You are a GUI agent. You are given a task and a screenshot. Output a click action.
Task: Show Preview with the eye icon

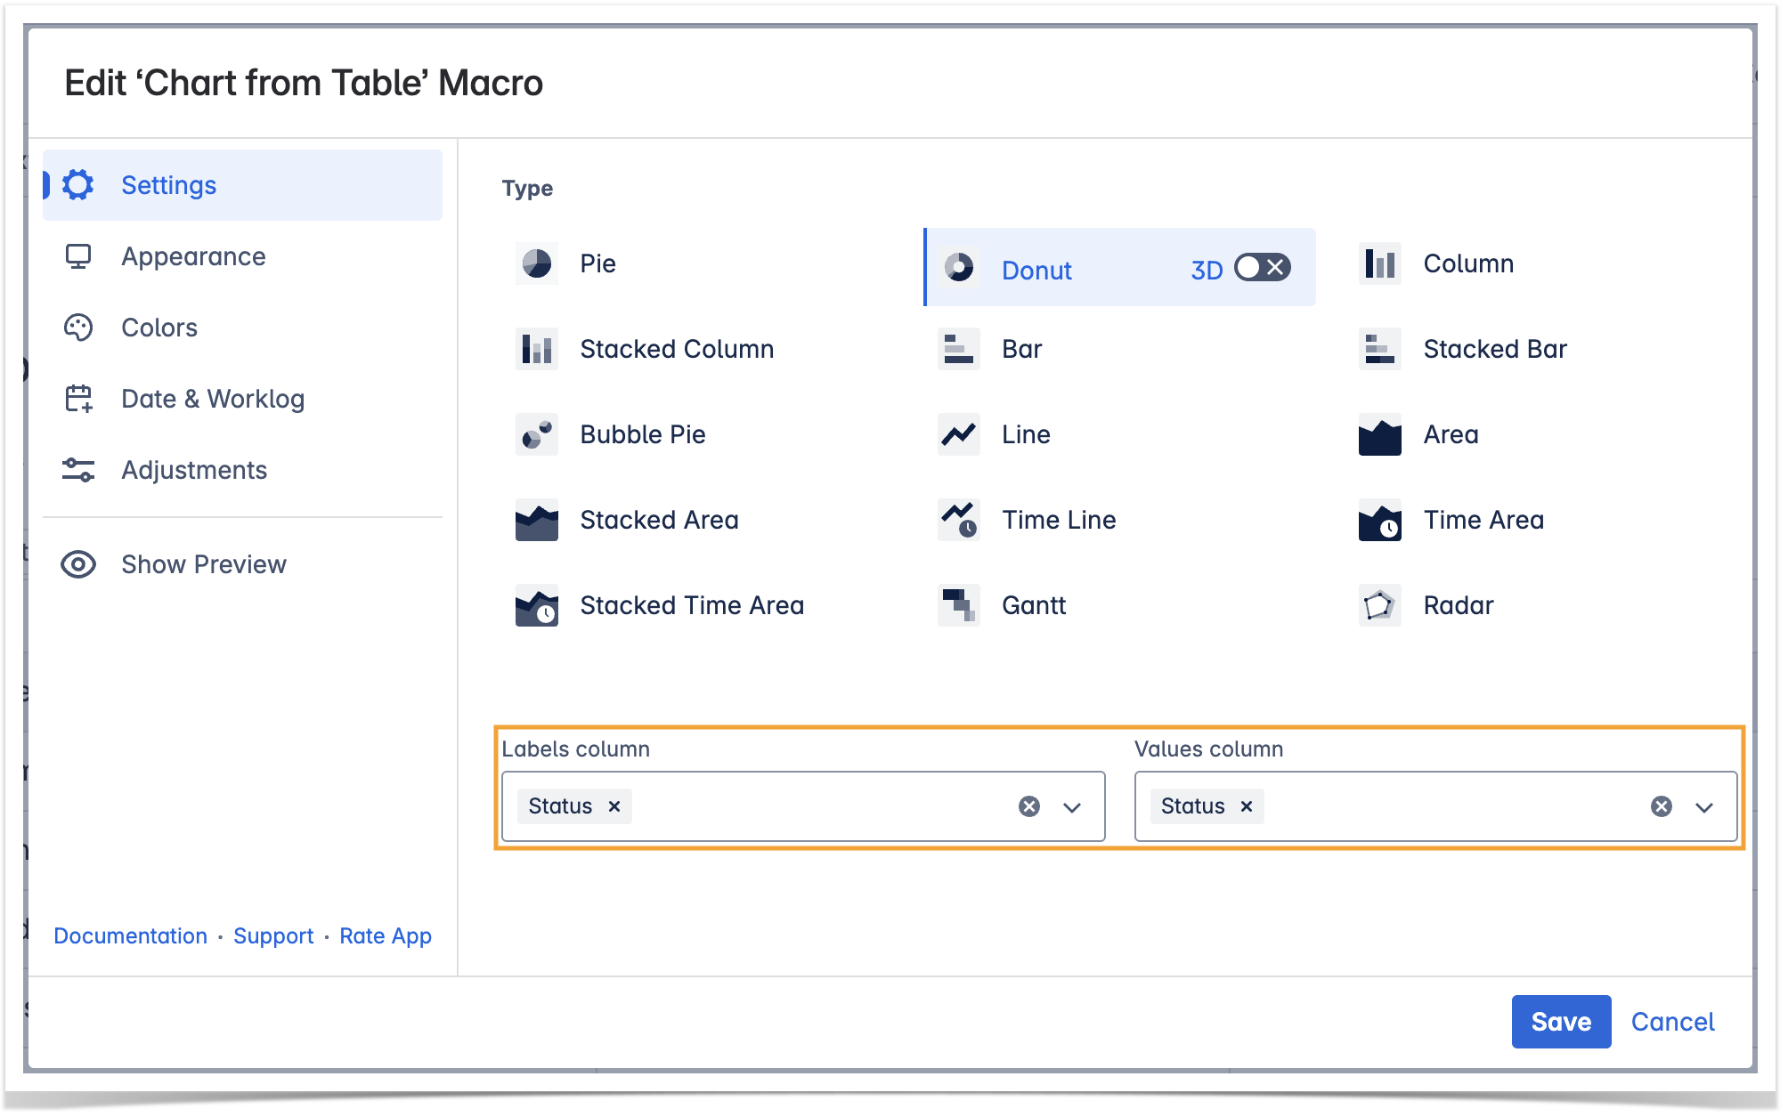pyautogui.click(x=78, y=564)
